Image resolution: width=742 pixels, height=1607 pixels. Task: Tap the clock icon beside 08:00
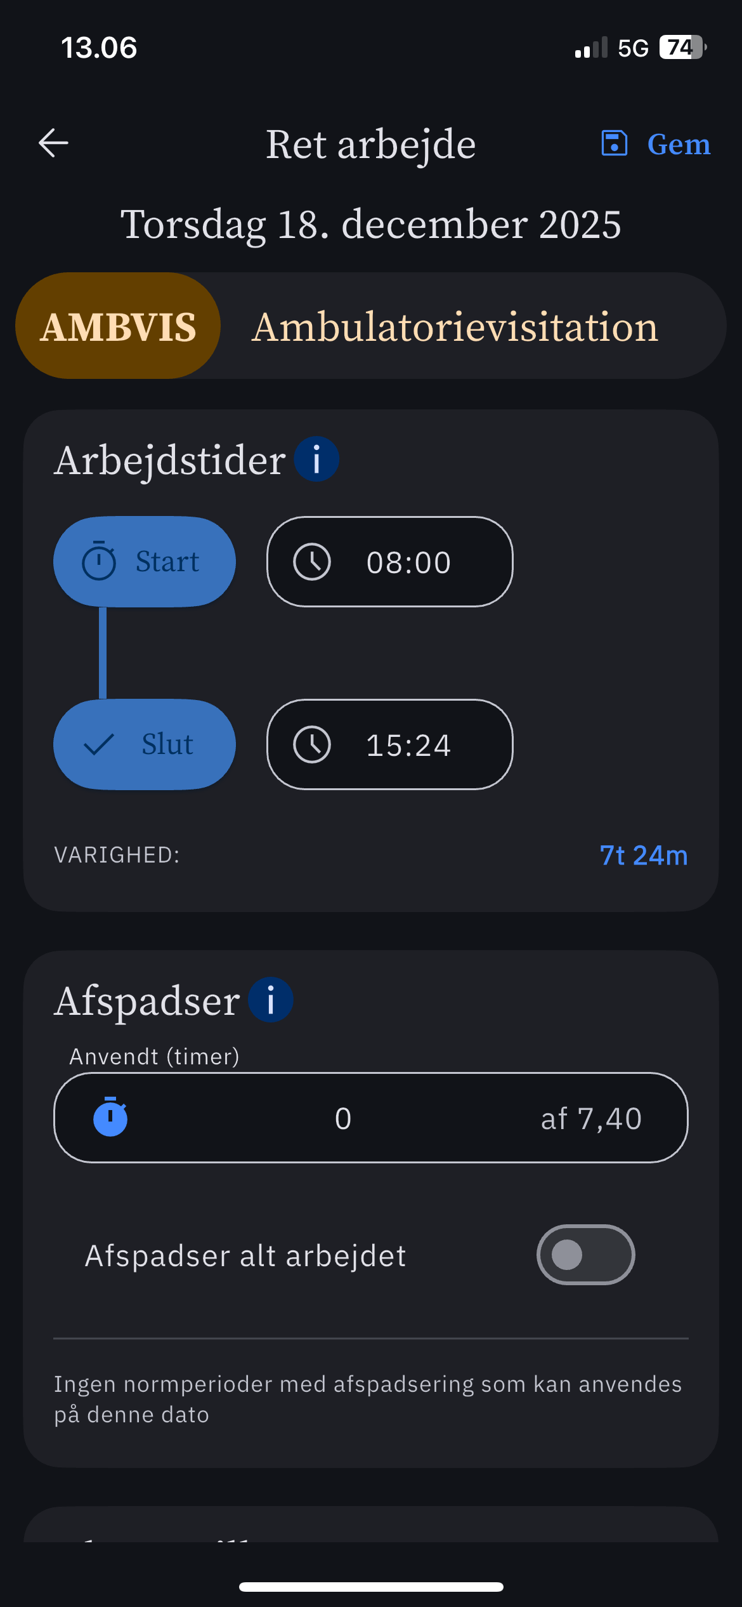tap(312, 562)
